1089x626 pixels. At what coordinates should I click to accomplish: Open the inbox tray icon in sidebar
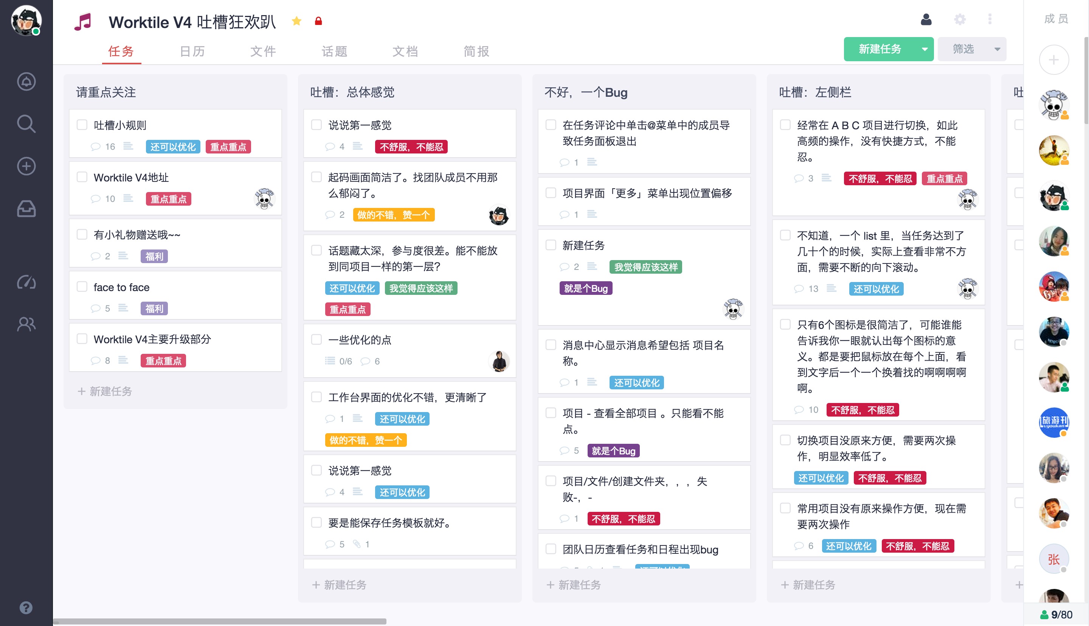26,209
